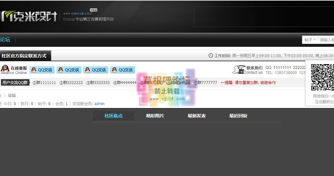Image resolution: width=334 pixels, height=176 pixels.
Task: Click the QQ: 11111111 contact number
Action: (x=278, y=67)
